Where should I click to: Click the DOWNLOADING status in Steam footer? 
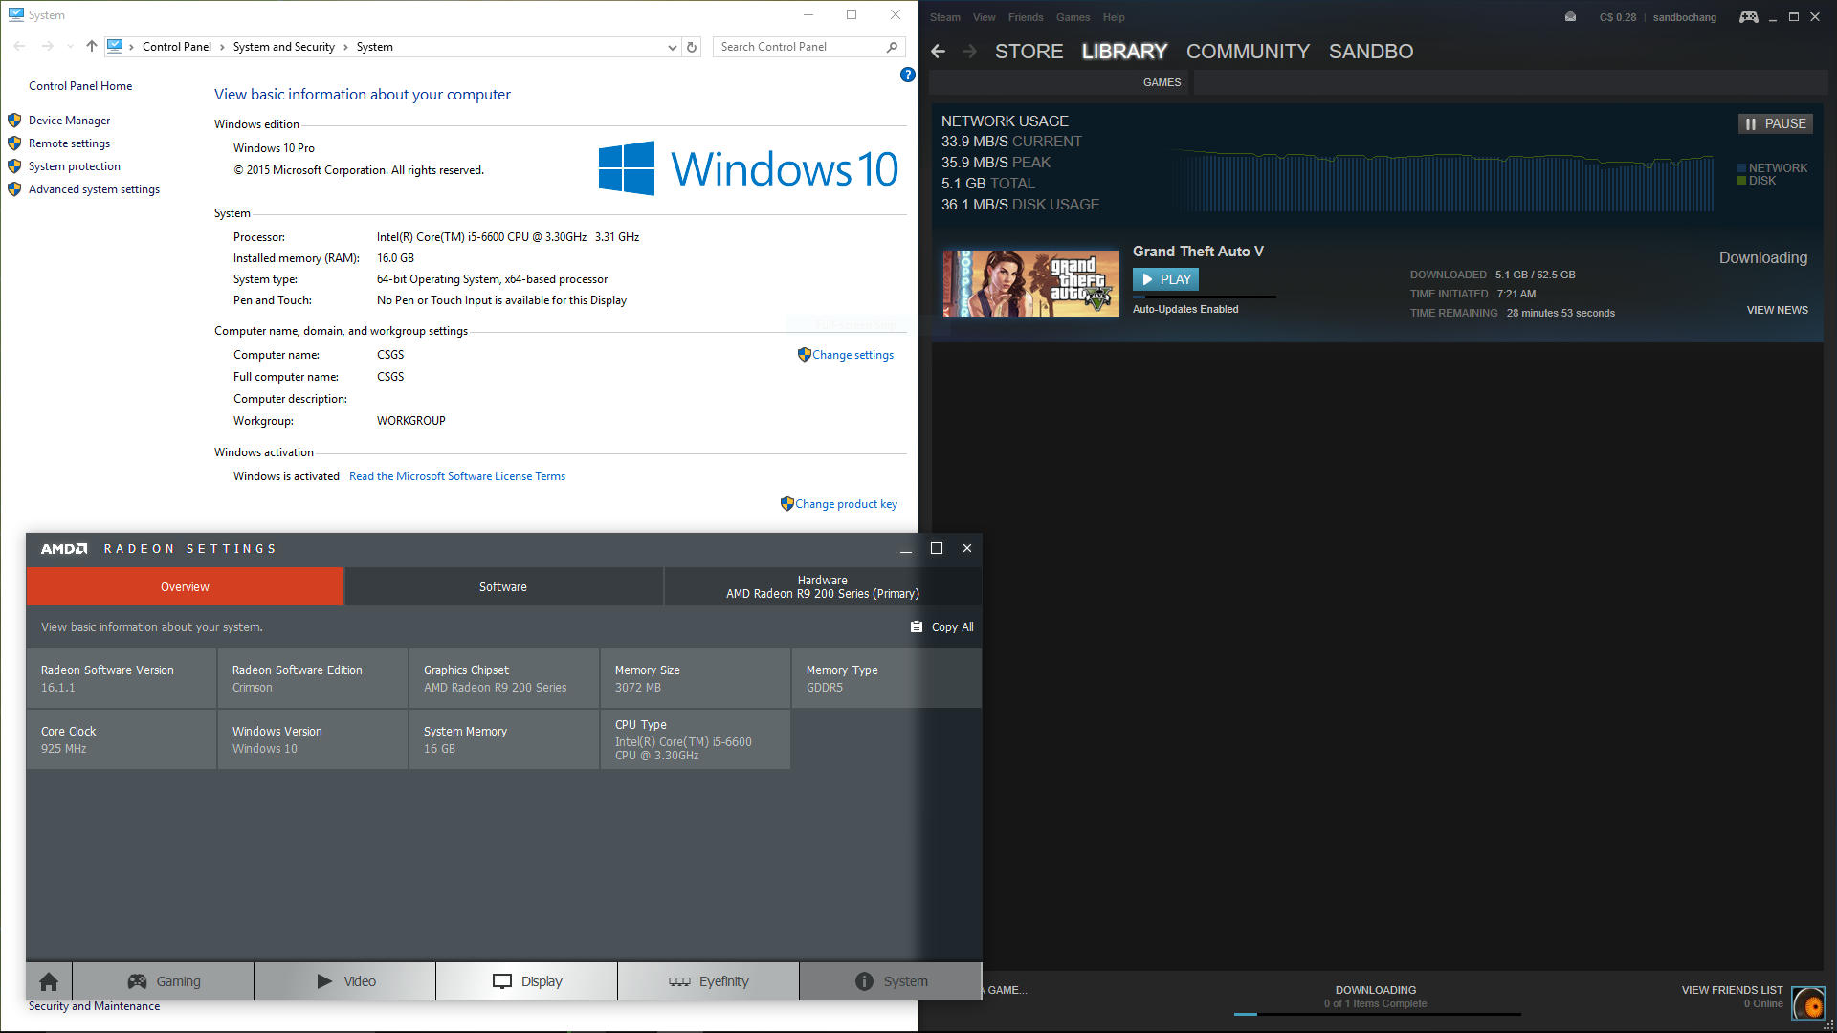pyautogui.click(x=1376, y=990)
